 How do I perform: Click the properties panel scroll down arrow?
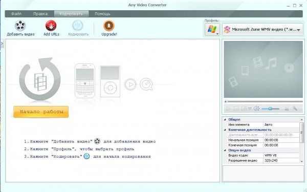[301, 161]
